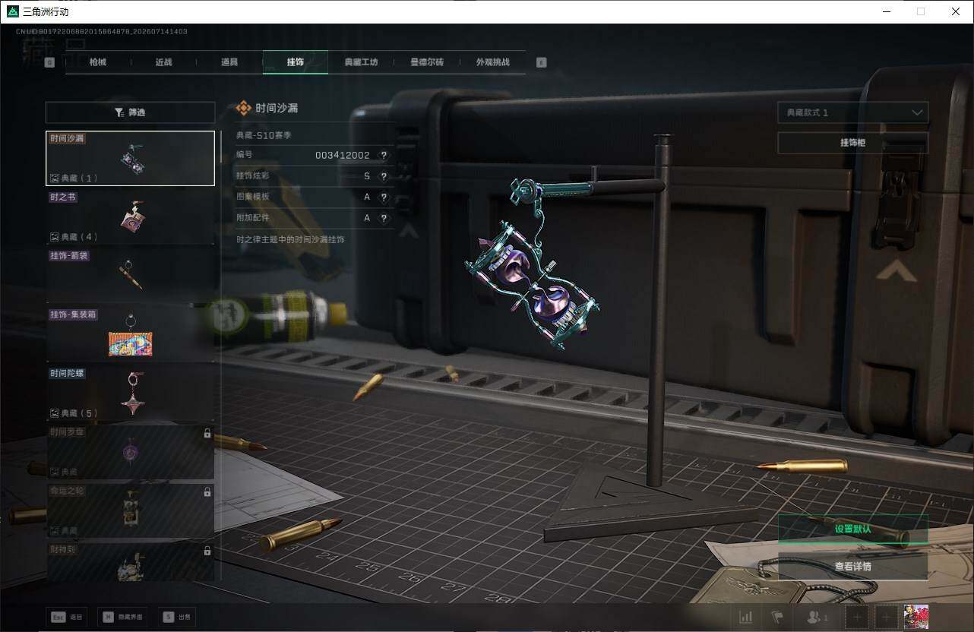The height and width of the screenshot is (632, 974).
Task: Switch to the 枪械 tab
Action: click(98, 62)
